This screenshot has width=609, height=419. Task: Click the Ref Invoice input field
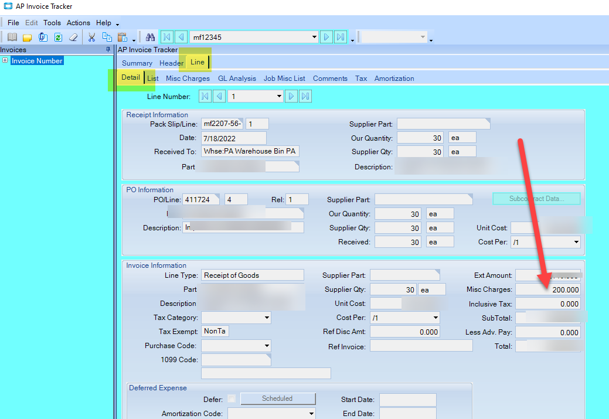point(421,346)
